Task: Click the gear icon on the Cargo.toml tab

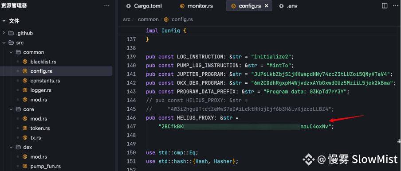Action: (128, 6)
